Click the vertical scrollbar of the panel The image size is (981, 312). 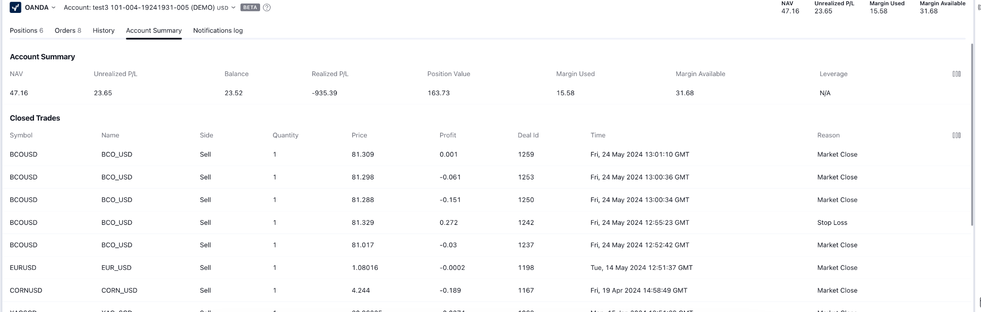[972, 134]
